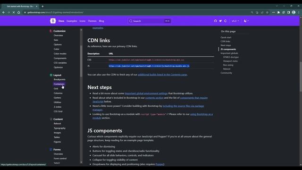This screenshot has width=302, height=170.
Task: Click the main page vertical scrollbar thumb
Action: click(x=301, y=76)
